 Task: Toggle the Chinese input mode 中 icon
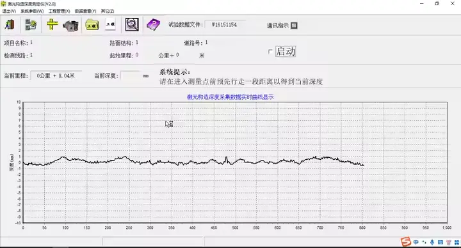click(x=416, y=242)
